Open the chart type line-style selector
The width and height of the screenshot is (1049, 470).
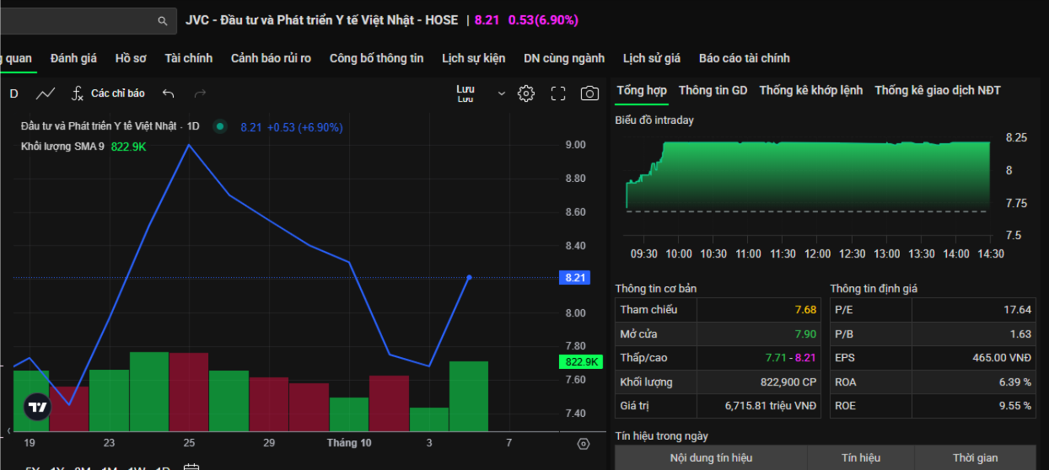(46, 93)
